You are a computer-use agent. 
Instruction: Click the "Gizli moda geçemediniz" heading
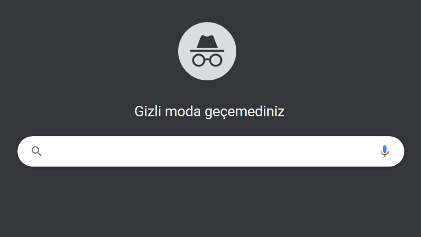[209, 112]
